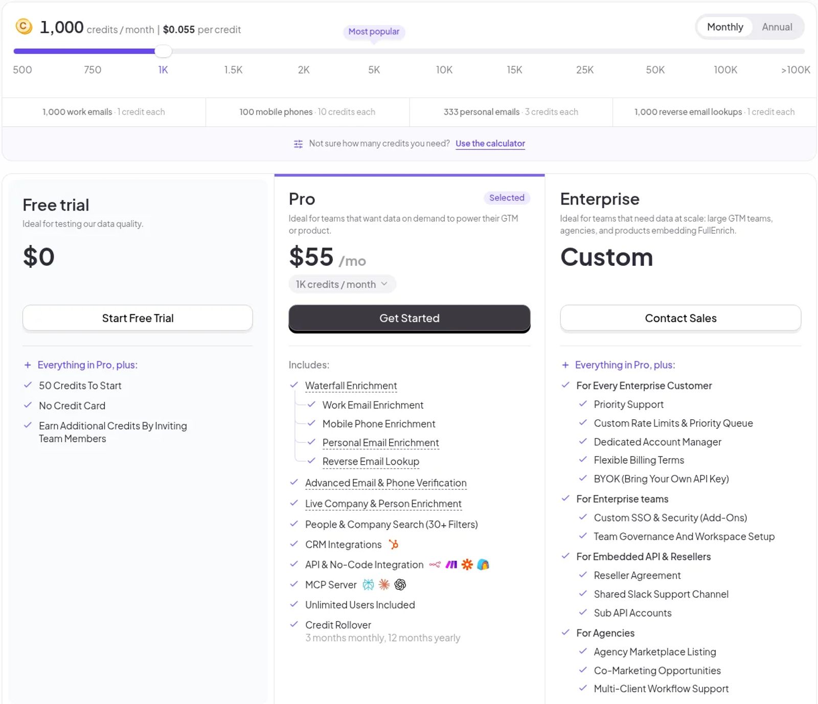This screenshot has height=704, width=818.
Task: Click the Clay logo beside API & No-Code Integration
Action: 483,564
